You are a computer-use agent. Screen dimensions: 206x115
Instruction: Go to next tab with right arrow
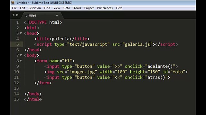click(17, 15)
